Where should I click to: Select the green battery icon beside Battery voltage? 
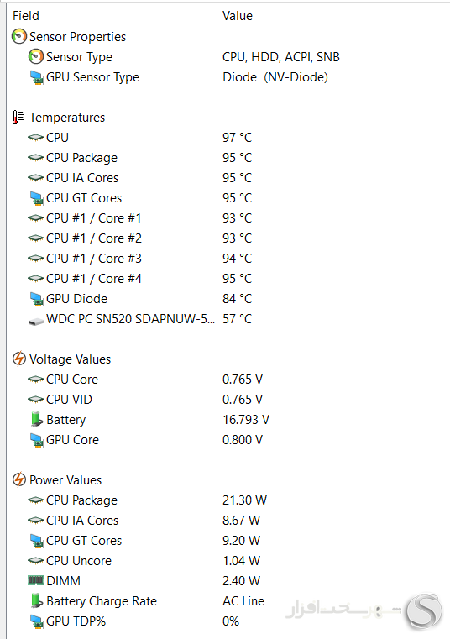click(x=36, y=419)
